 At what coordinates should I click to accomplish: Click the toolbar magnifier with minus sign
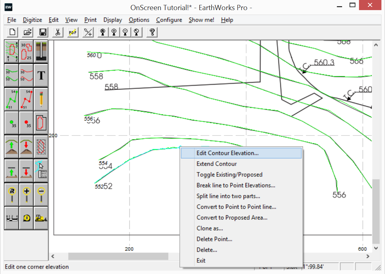tap(125, 32)
